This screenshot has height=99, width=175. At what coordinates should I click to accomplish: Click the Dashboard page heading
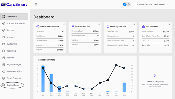[x=44, y=17]
